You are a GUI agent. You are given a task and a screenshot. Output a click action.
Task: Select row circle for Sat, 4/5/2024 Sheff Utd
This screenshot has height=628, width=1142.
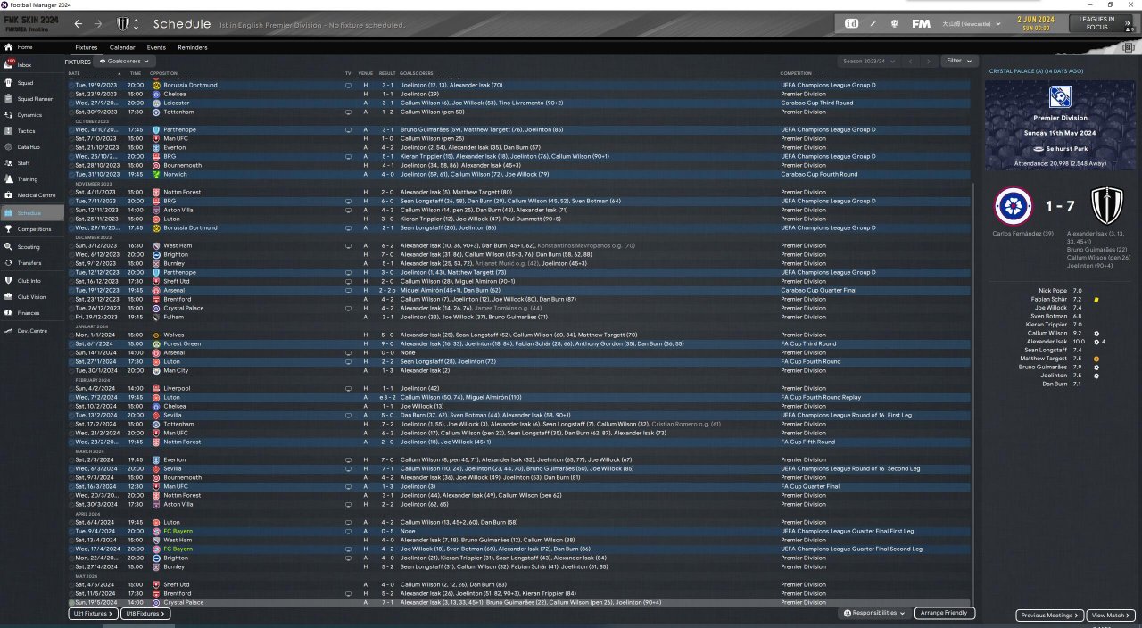(71, 585)
